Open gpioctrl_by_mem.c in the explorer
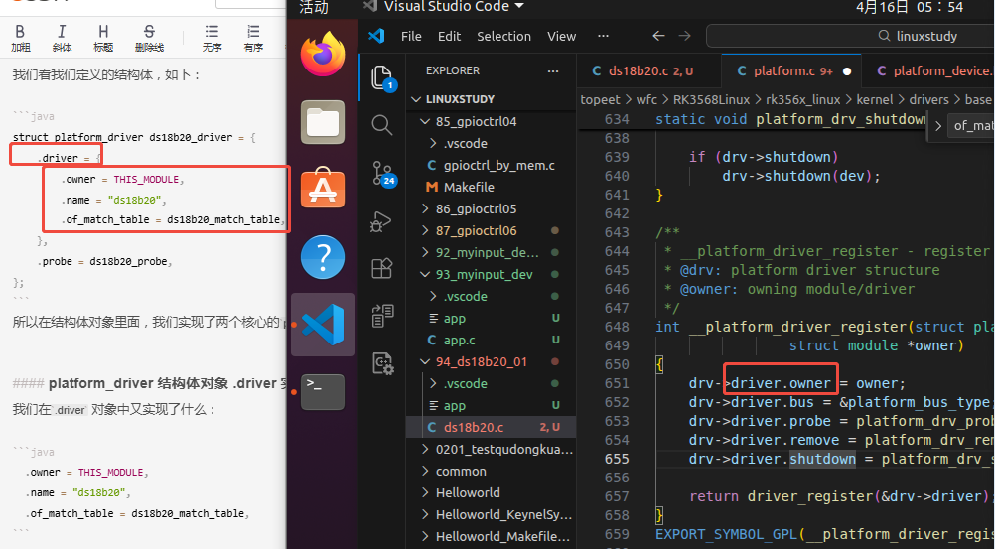Image resolution: width=995 pixels, height=549 pixels. point(492,165)
